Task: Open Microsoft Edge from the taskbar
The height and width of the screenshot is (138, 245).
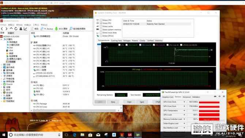Action: pos(75,135)
